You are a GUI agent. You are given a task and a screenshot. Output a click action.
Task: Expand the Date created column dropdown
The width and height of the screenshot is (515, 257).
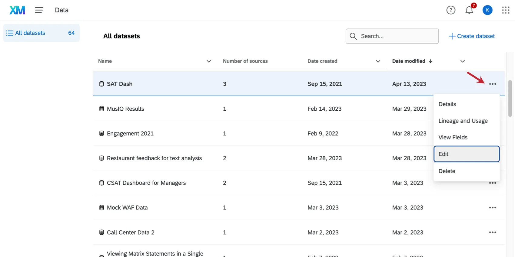tap(378, 61)
